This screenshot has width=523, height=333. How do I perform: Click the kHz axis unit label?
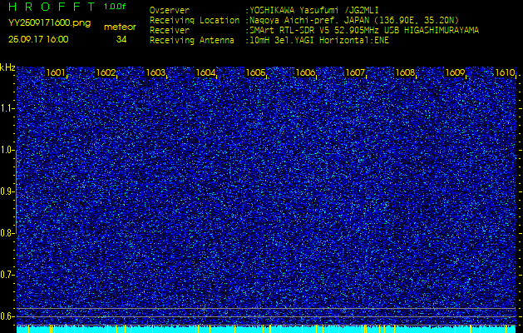(7, 67)
